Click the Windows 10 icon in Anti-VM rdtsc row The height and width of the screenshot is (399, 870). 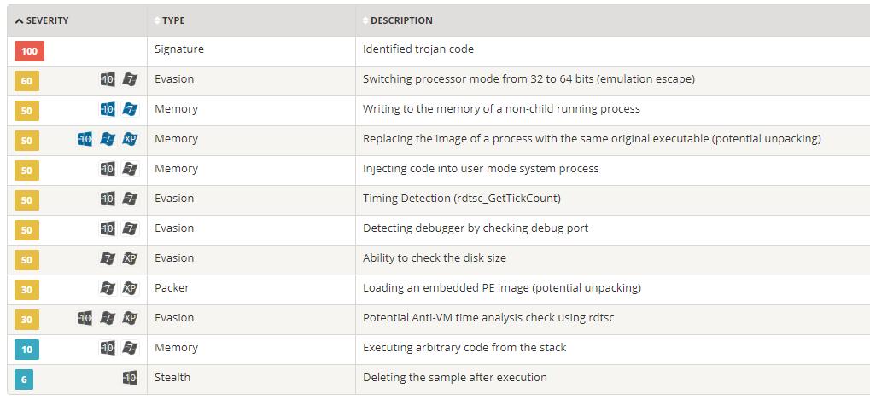[x=85, y=318]
